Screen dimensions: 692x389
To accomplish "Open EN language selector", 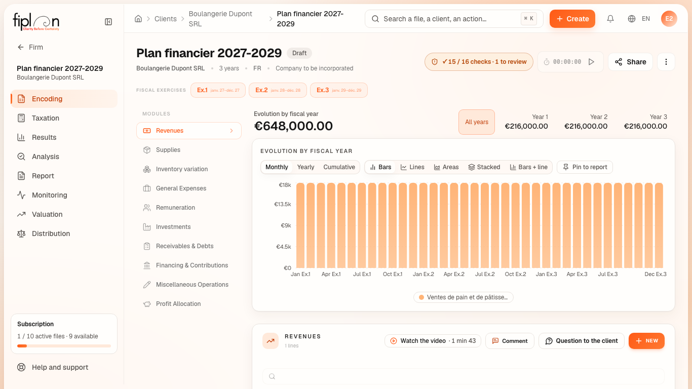I will point(646,19).
